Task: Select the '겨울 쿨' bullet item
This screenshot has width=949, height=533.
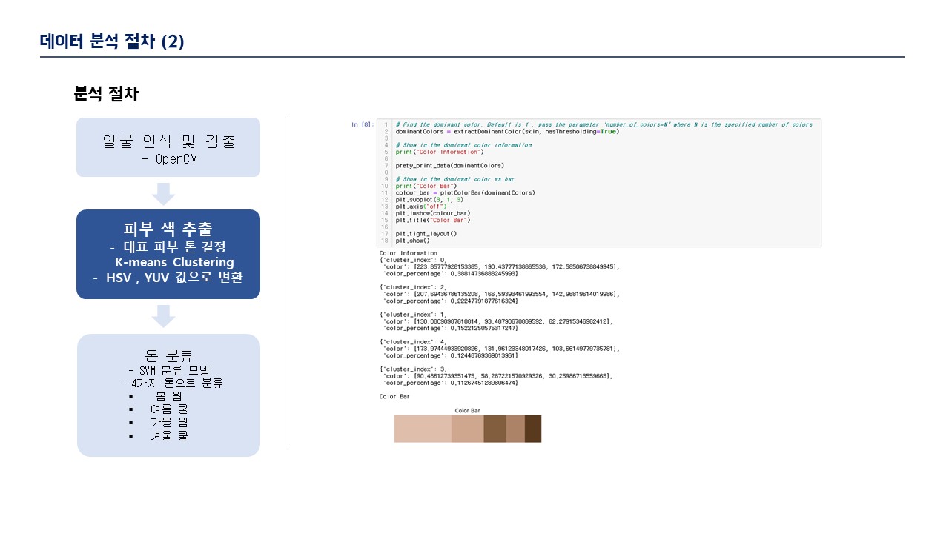Action: click(x=169, y=435)
